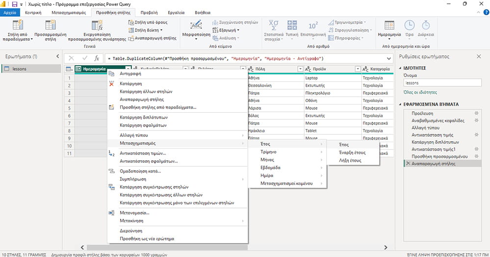Click the query name field 'lessons'
The width and height of the screenshot is (490, 257).
(442, 83)
